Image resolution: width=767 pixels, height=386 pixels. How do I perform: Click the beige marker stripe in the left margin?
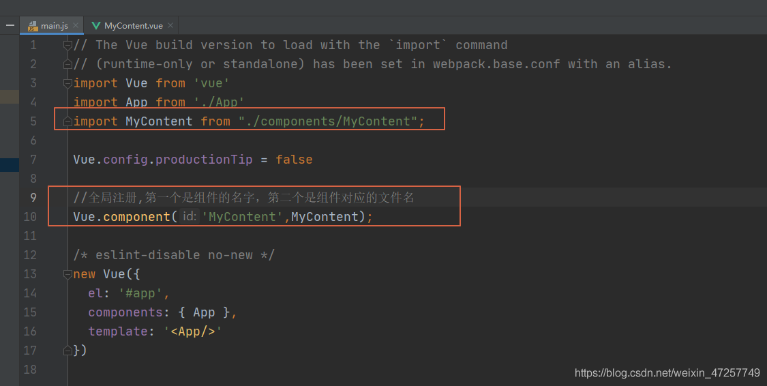coord(10,96)
